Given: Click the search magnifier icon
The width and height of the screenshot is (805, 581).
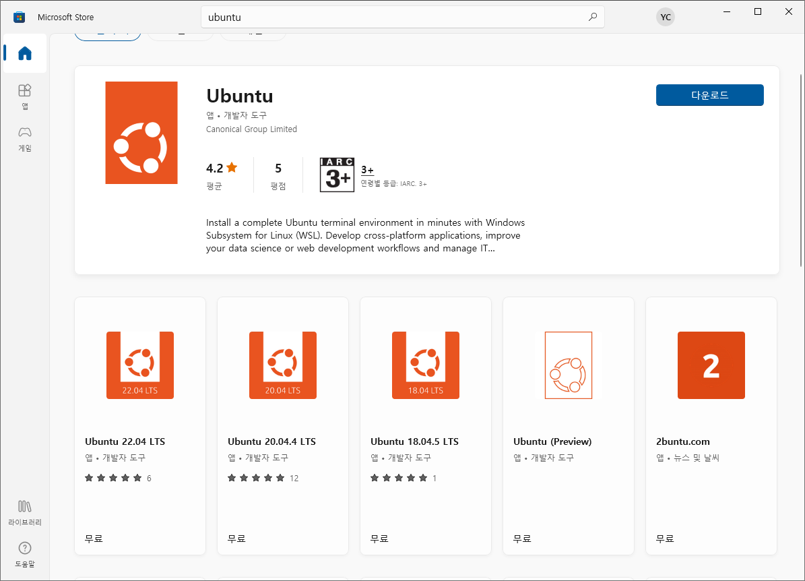Looking at the screenshot, I should pyautogui.click(x=592, y=17).
